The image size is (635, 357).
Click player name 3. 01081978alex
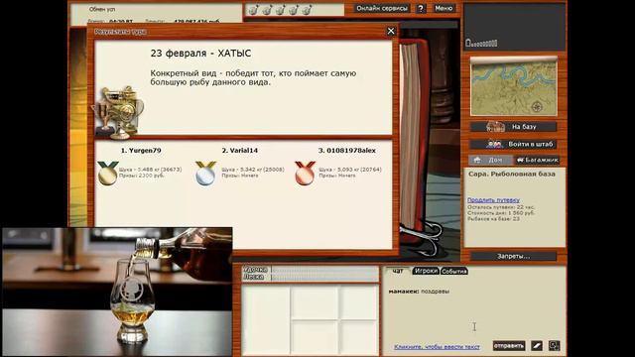[346, 150]
